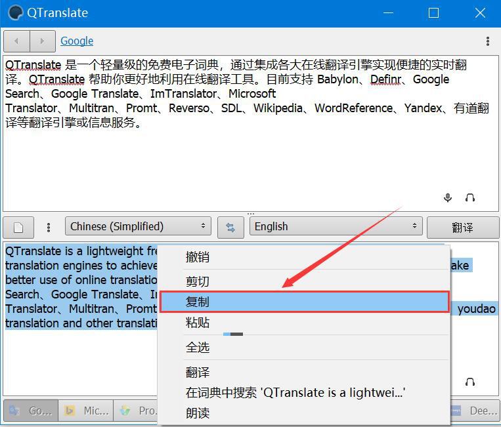This screenshot has width=501, height=427.
Task: Select 在词典中搜索 context menu entry
Action: tap(305, 392)
